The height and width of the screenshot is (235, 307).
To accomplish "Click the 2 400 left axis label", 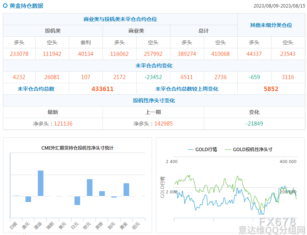I will 172,162.
